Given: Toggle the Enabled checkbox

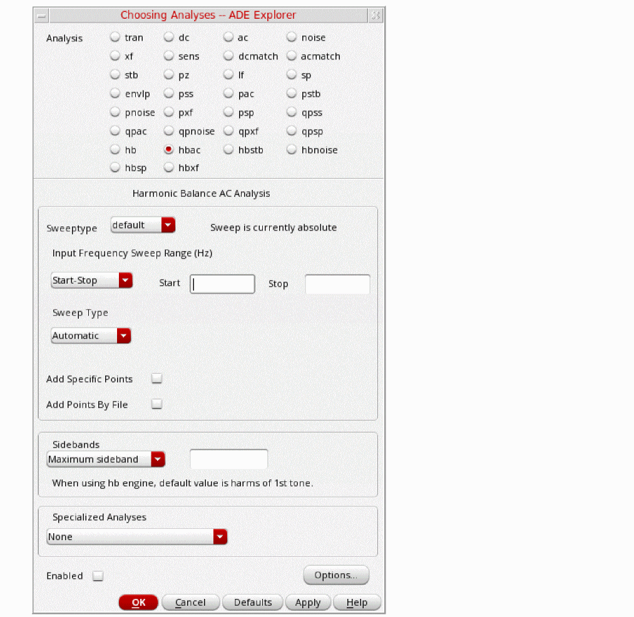Looking at the screenshot, I should (98, 576).
